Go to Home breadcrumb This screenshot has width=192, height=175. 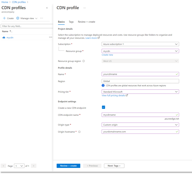click(x=5, y=2)
